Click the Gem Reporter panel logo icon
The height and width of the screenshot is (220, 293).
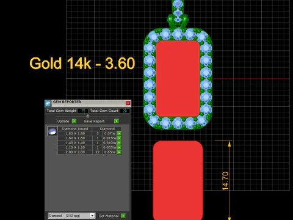point(48,103)
